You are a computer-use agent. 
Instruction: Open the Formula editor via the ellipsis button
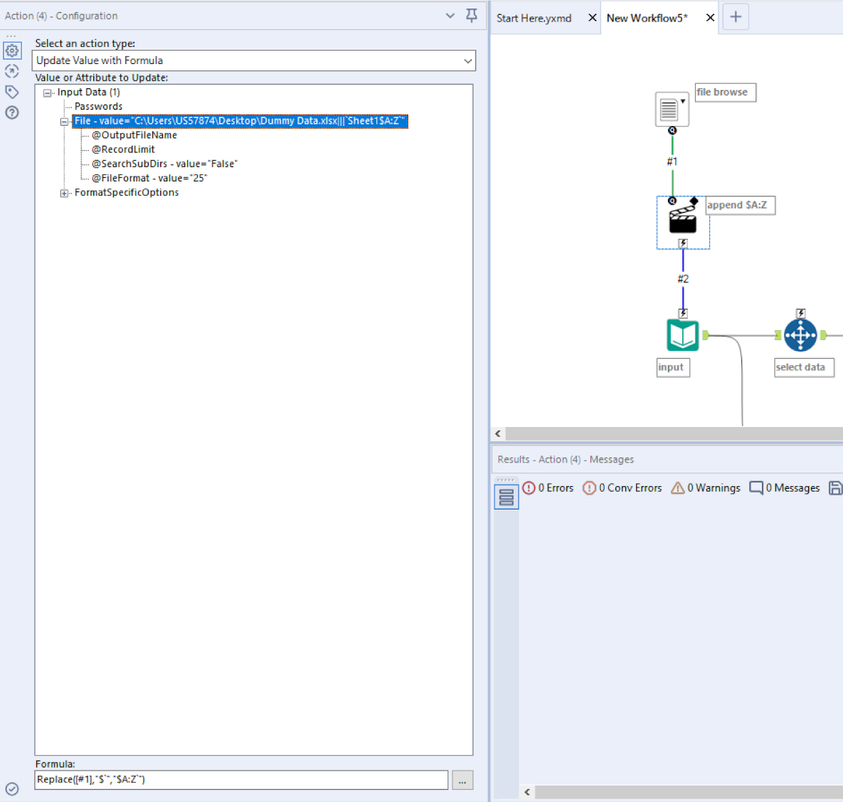pyautogui.click(x=462, y=780)
